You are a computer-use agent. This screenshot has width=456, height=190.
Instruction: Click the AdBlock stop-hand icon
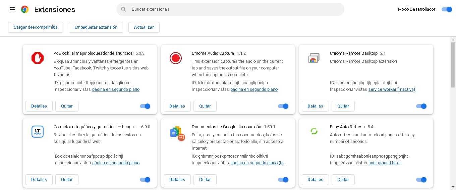[x=38, y=58]
